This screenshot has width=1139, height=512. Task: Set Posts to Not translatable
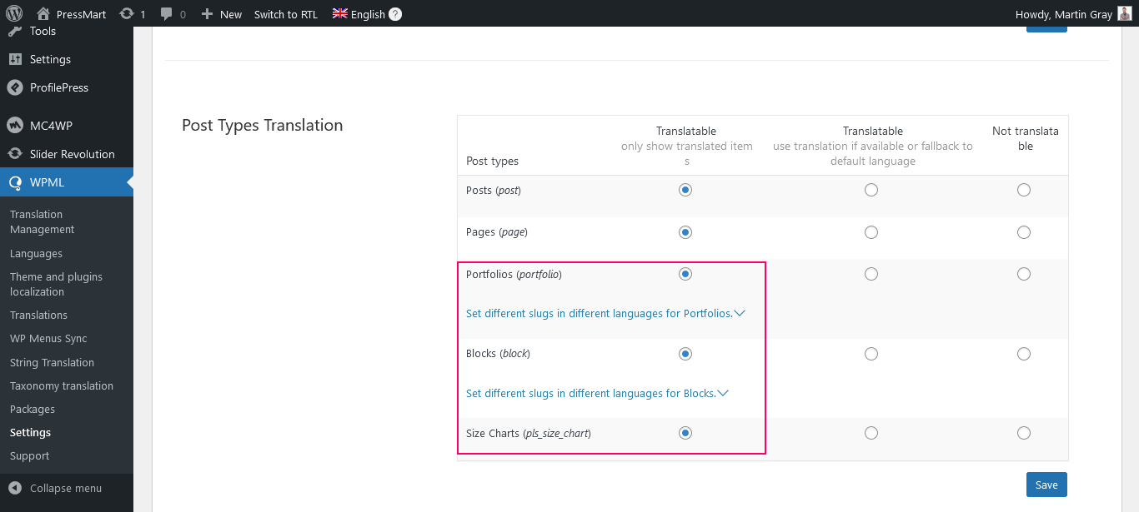(1024, 190)
